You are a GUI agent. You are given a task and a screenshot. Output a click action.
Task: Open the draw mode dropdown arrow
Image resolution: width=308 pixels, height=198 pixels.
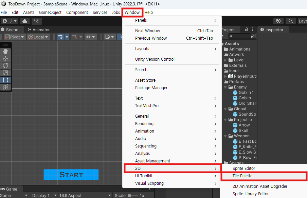pos(112,37)
